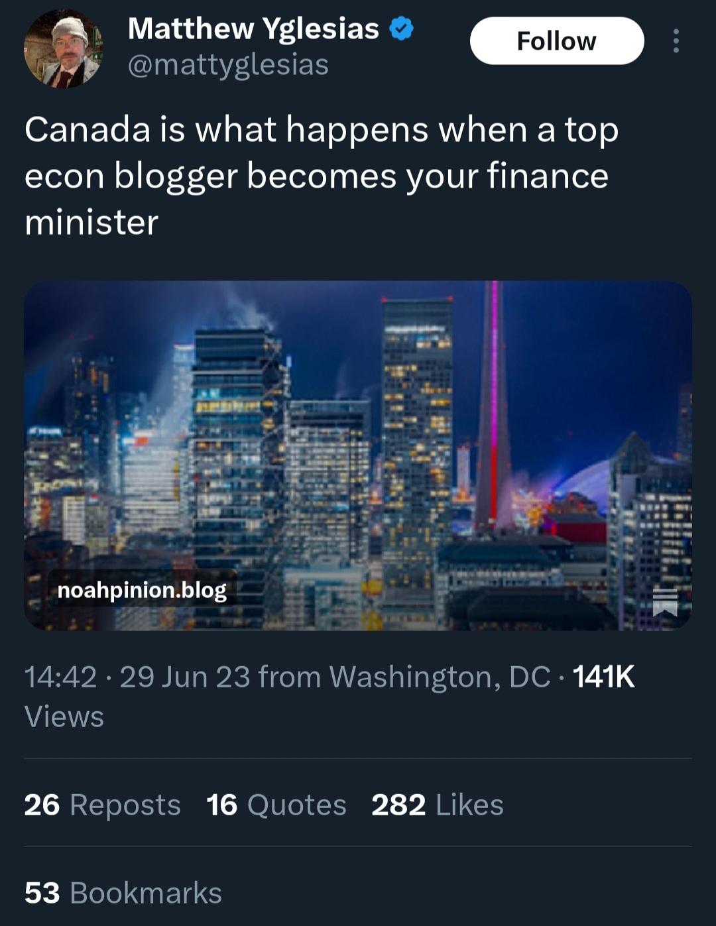This screenshot has height=926, width=716.
Task: Click the Matthew Yglesias display name
Action: click(253, 29)
